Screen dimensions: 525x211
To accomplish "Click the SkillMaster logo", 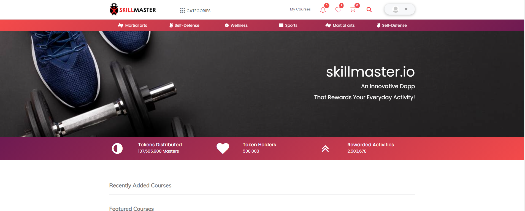I will tap(133, 9).
